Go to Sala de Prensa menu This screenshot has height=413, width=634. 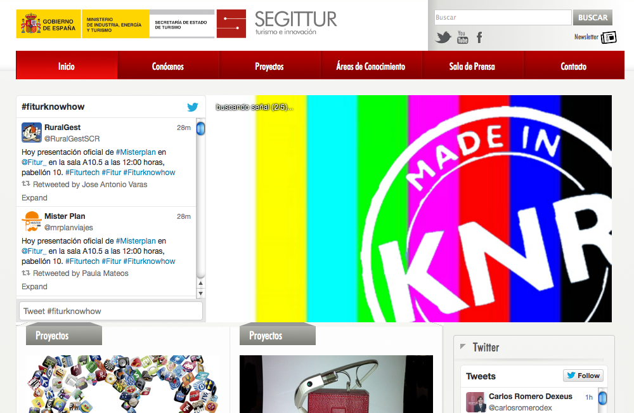[x=472, y=67]
